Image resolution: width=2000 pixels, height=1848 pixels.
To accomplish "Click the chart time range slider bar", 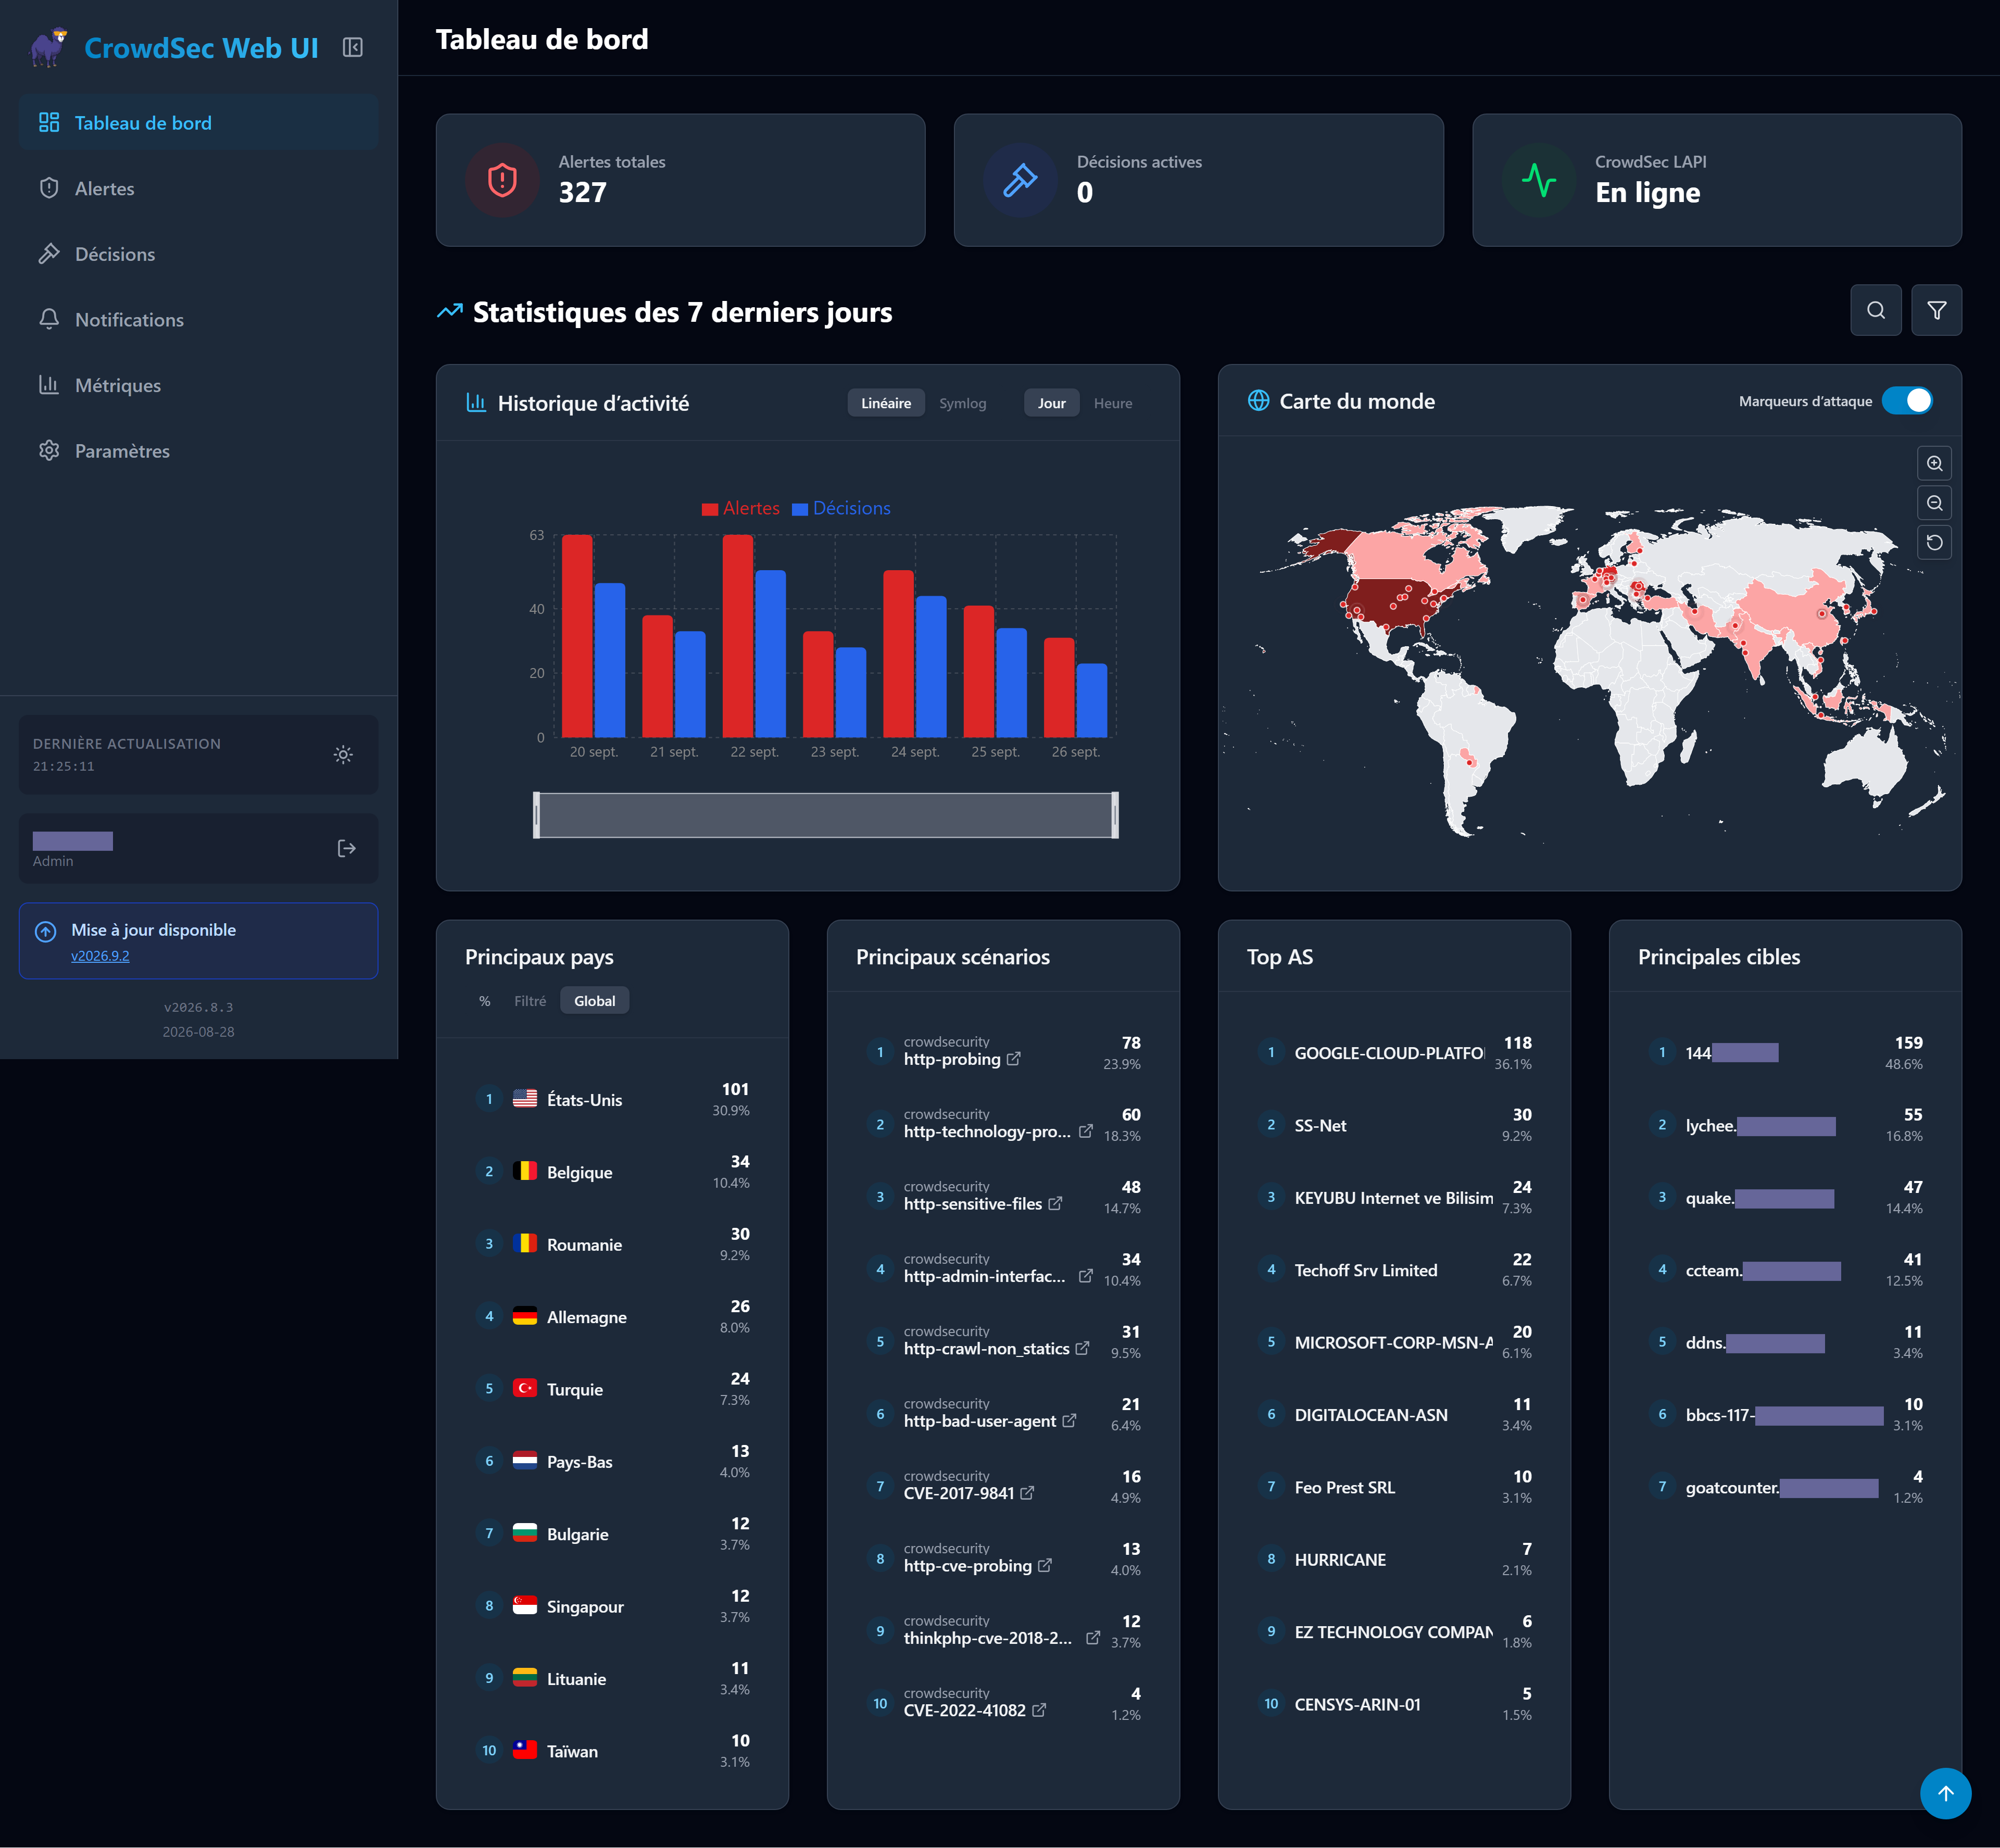I will pos(826,815).
